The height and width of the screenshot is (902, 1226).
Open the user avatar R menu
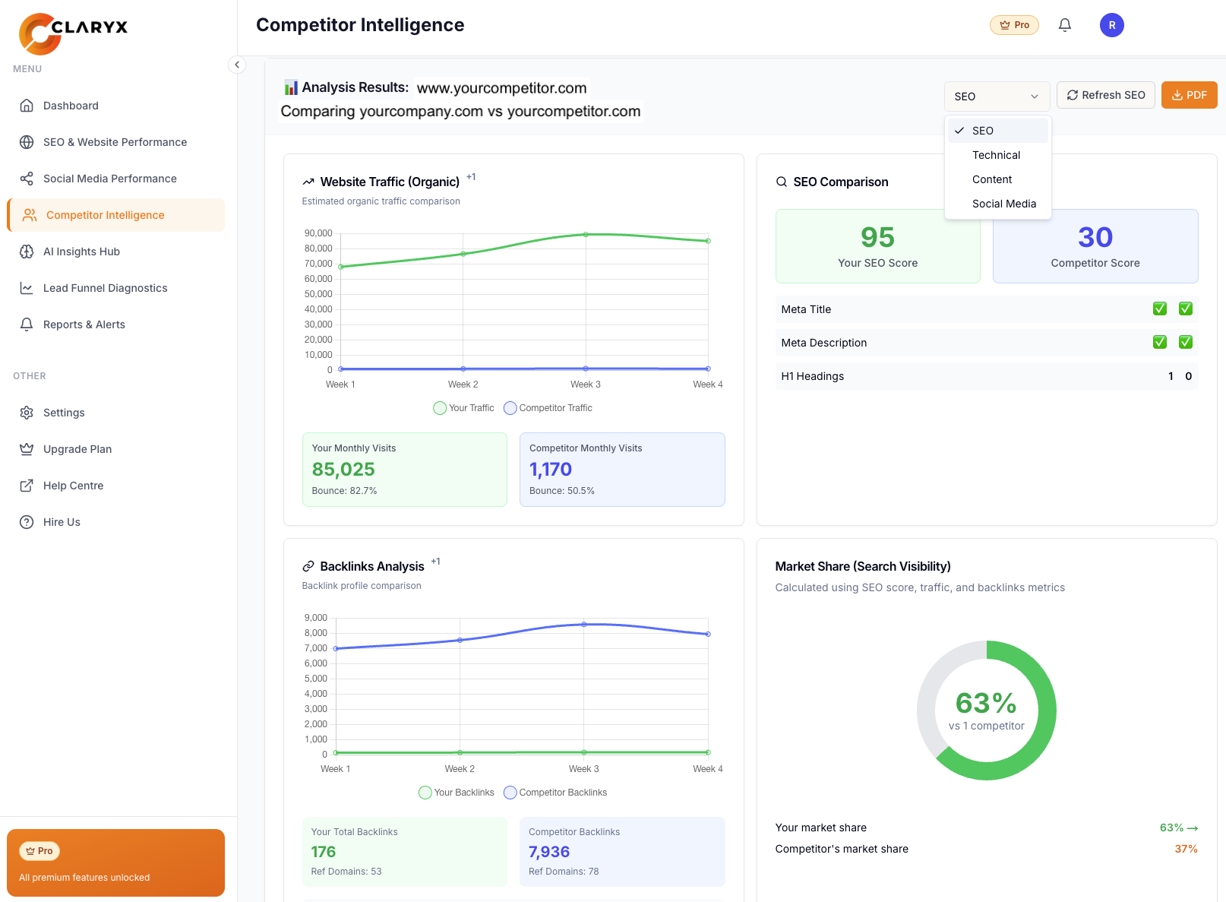click(1111, 25)
